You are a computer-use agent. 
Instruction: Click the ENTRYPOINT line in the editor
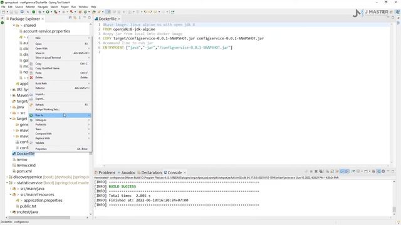click(167, 47)
